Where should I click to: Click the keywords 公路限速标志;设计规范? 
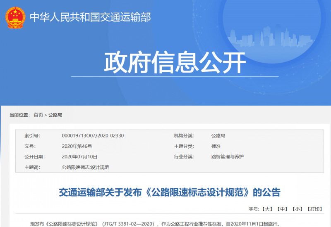85,167
